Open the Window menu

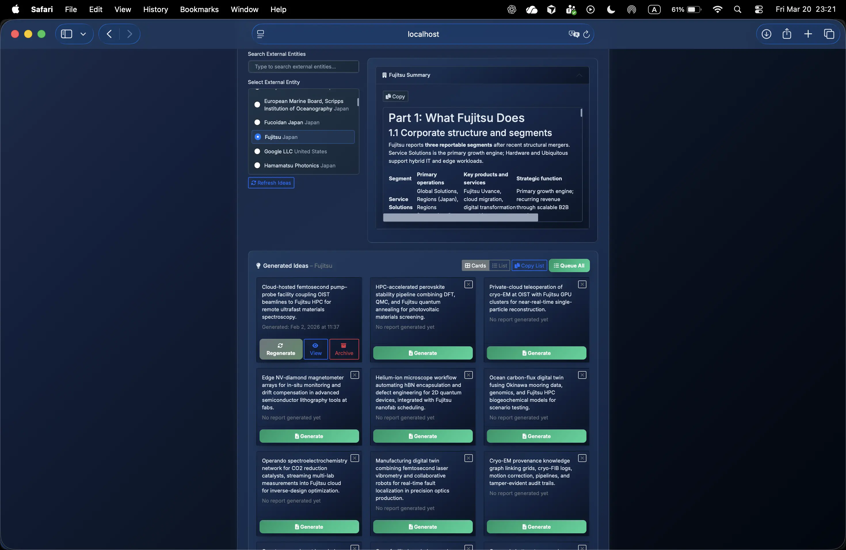[244, 9]
